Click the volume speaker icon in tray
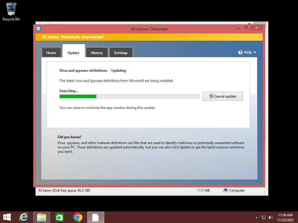The width and height of the screenshot is (298, 223). (x=271, y=217)
